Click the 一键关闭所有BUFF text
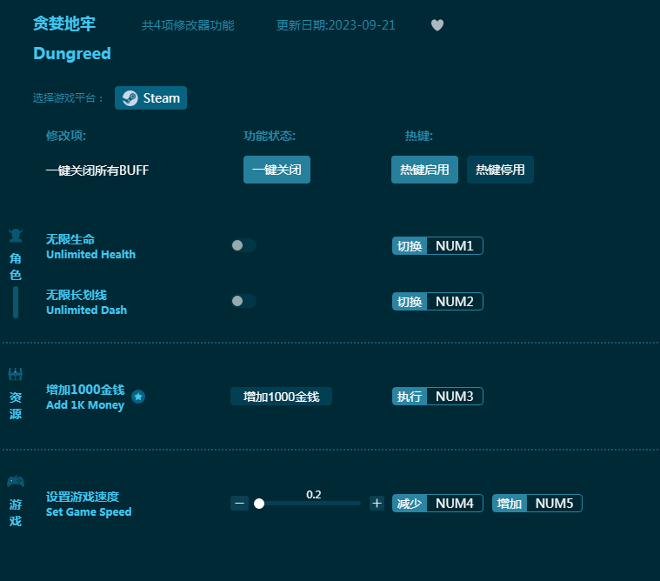 (97, 170)
